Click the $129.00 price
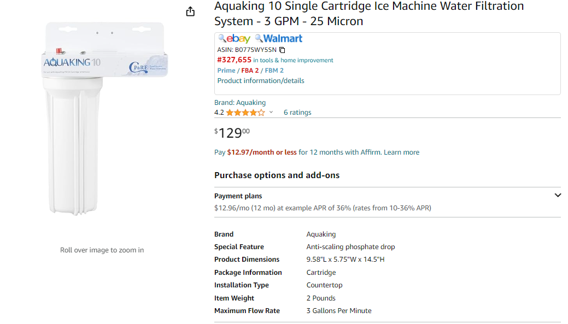 [232, 133]
